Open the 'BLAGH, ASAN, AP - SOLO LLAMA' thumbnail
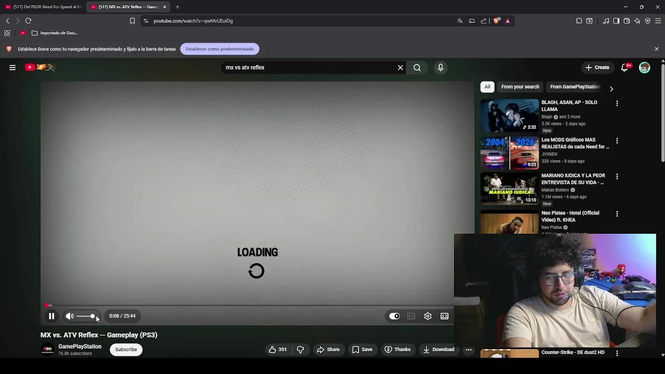This screenshot has height=374, width=665. pos(510,115)
